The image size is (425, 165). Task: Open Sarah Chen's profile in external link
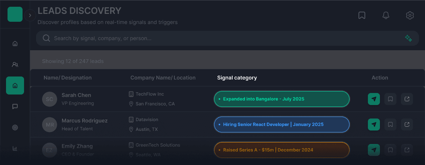[x=407, y=99]
